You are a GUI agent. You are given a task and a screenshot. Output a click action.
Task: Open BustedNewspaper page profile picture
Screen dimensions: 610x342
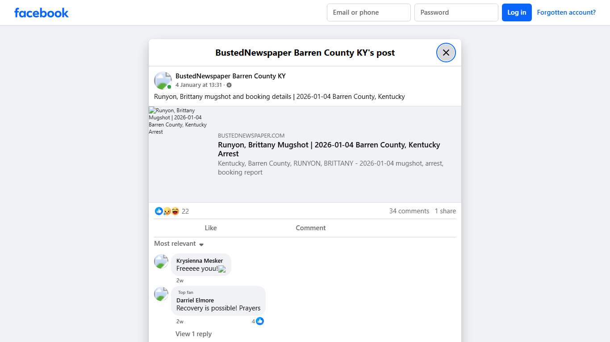[x=163, y=81]
